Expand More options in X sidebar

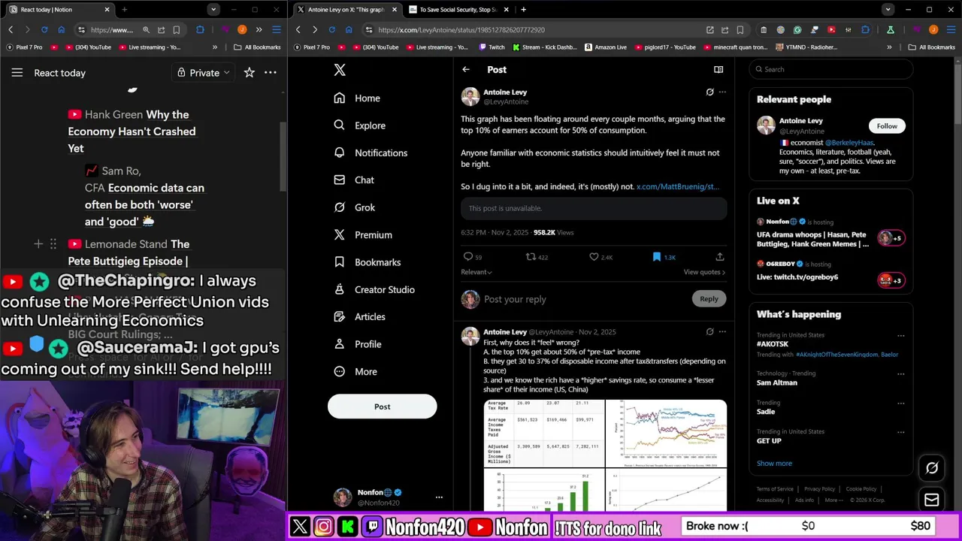[355, 371]
